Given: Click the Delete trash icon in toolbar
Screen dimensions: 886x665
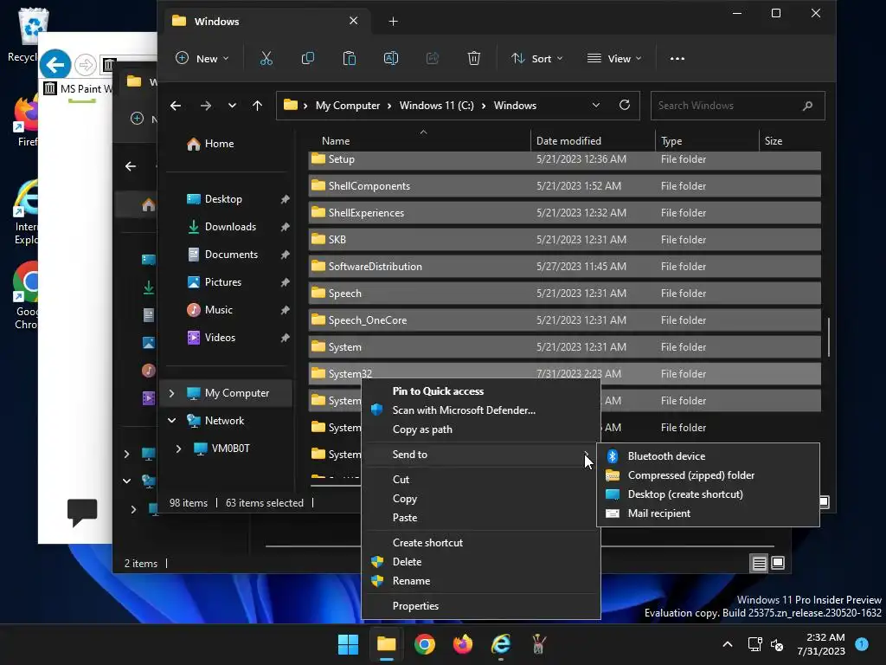Looking at the screenshot, I should click(x=474, y=58).
